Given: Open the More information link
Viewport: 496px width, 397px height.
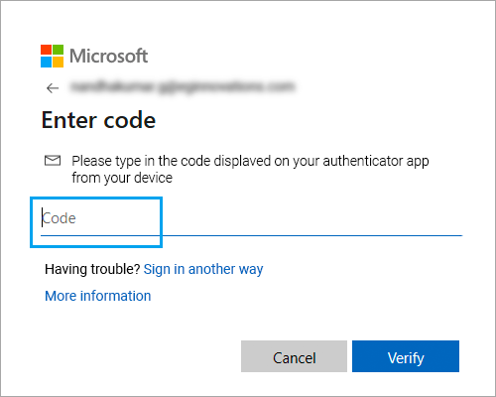Looking at the screenshot, I should 98,296.
